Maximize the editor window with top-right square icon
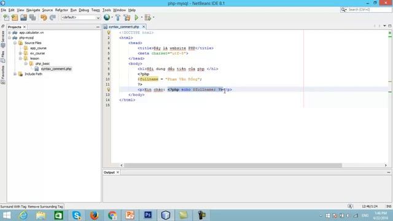The width and height of the screenshot is (393, 221). (x=390, y=26)
